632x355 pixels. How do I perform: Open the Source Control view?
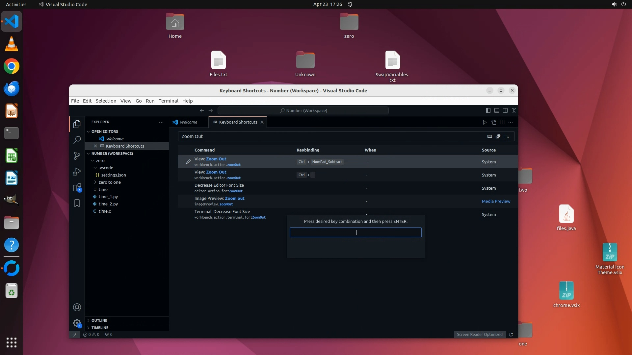coord(77,156)
